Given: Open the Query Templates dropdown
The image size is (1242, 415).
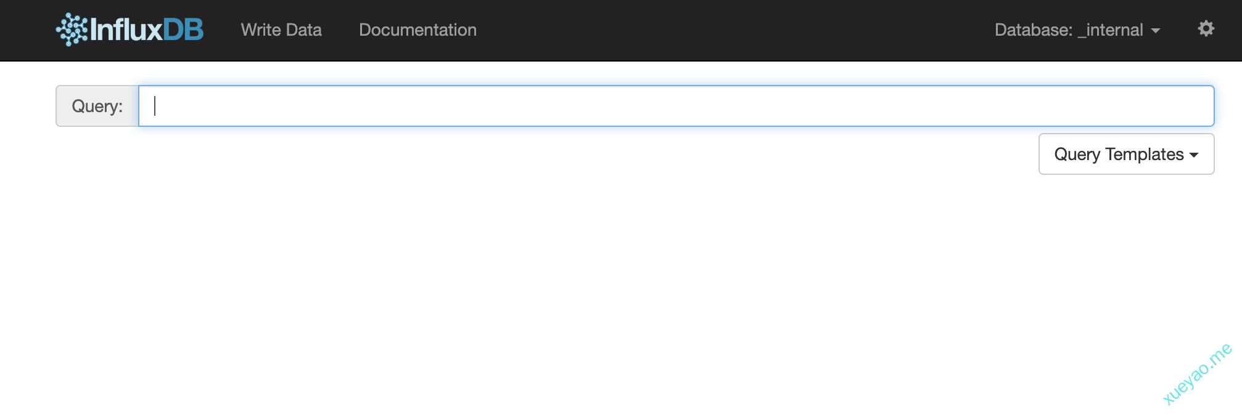Looking at the screenshot, I should [1125, 154].
